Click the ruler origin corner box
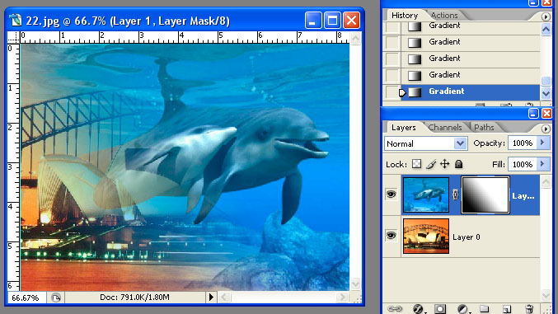The width and height of the screenshot is (558, 314). click(x=13, y=37)
